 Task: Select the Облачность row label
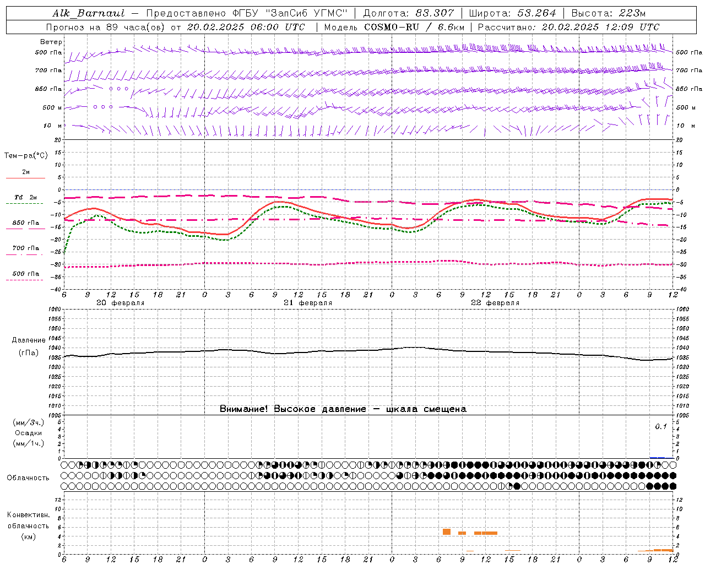point(28,478)
